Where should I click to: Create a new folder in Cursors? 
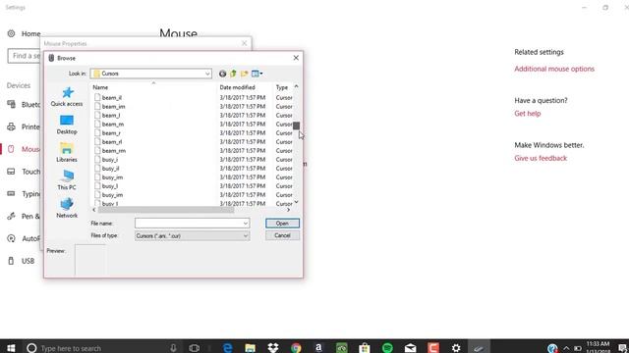(244, 74)
